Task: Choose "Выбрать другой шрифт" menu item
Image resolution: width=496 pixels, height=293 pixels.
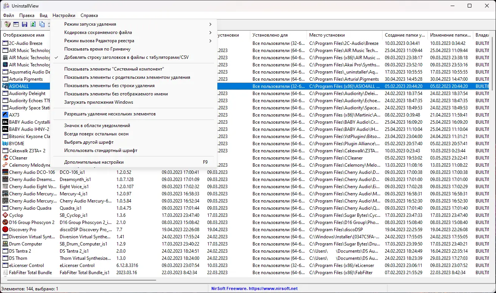Action: [134, 142]
